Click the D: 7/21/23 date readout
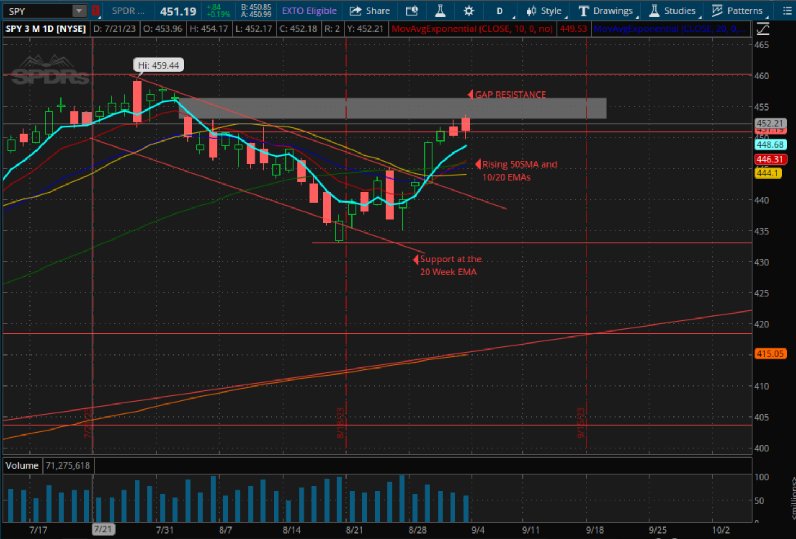This screenshot has width=796, height=539. tap(114, 28)
